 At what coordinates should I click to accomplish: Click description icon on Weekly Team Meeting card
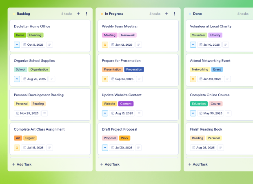(x=139, y=45)
